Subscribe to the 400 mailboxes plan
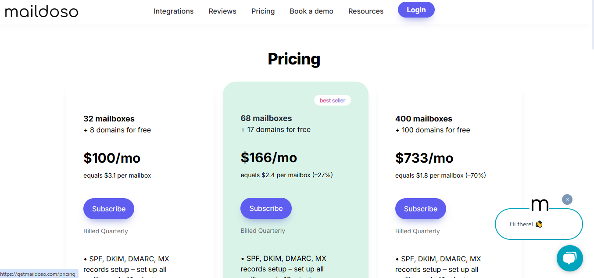 420,209
